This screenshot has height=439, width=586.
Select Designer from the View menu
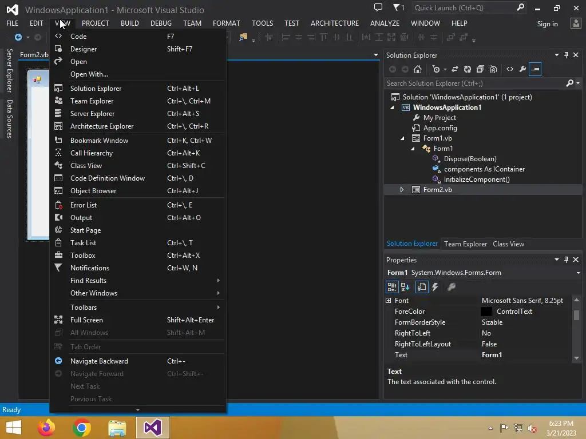pyautogui.click(x=138, y=49)
